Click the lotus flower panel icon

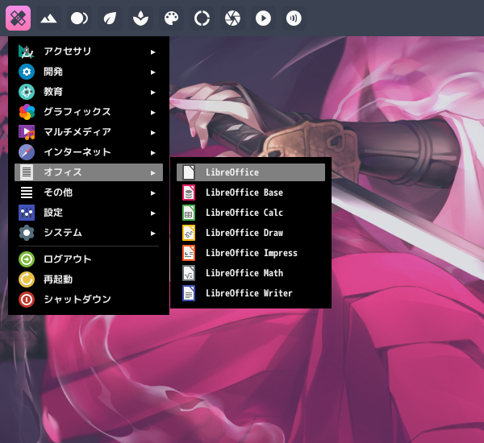[x=140, y=19]
